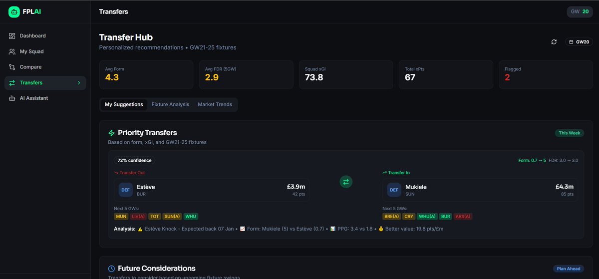599x279 pixels.
Task: Click the Priority Transfers lightning icon
Action: coord(112,133)
